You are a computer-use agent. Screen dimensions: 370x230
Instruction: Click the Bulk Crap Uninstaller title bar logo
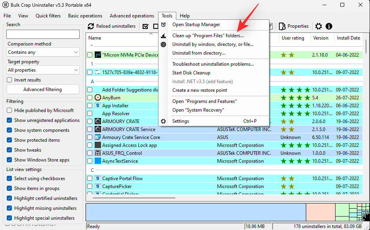[5, 5]
